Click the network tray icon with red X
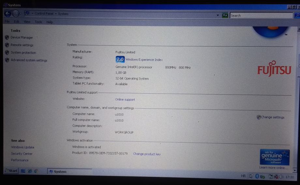Screen dimensions: 300x185 [276, 177]
